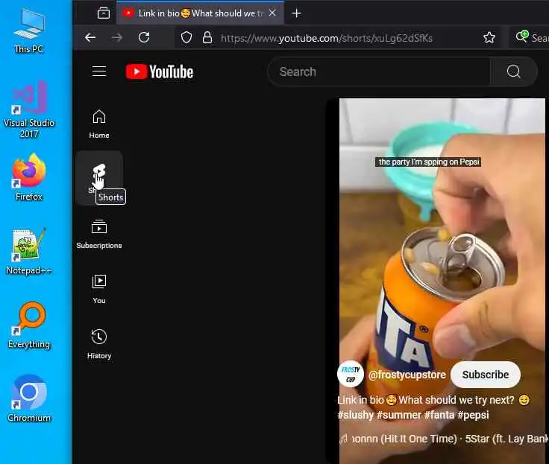This screenshot has width=549, height=464.
Task: Open tracking protection shield icon
Action: [186, 37]
